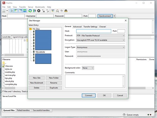Open the Edit menu

9,7
